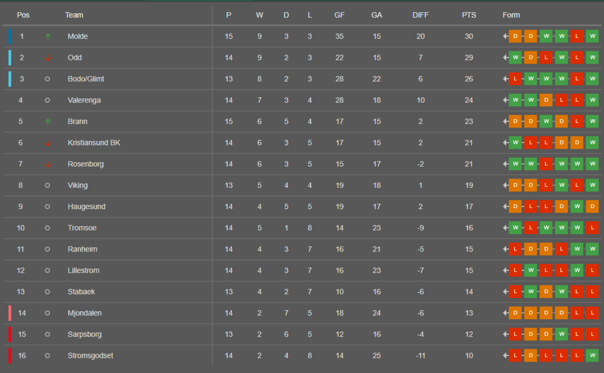Screen dimensions: 604x373
Task: Open the Bodo/Glimt team link
Action: [86, 79]
